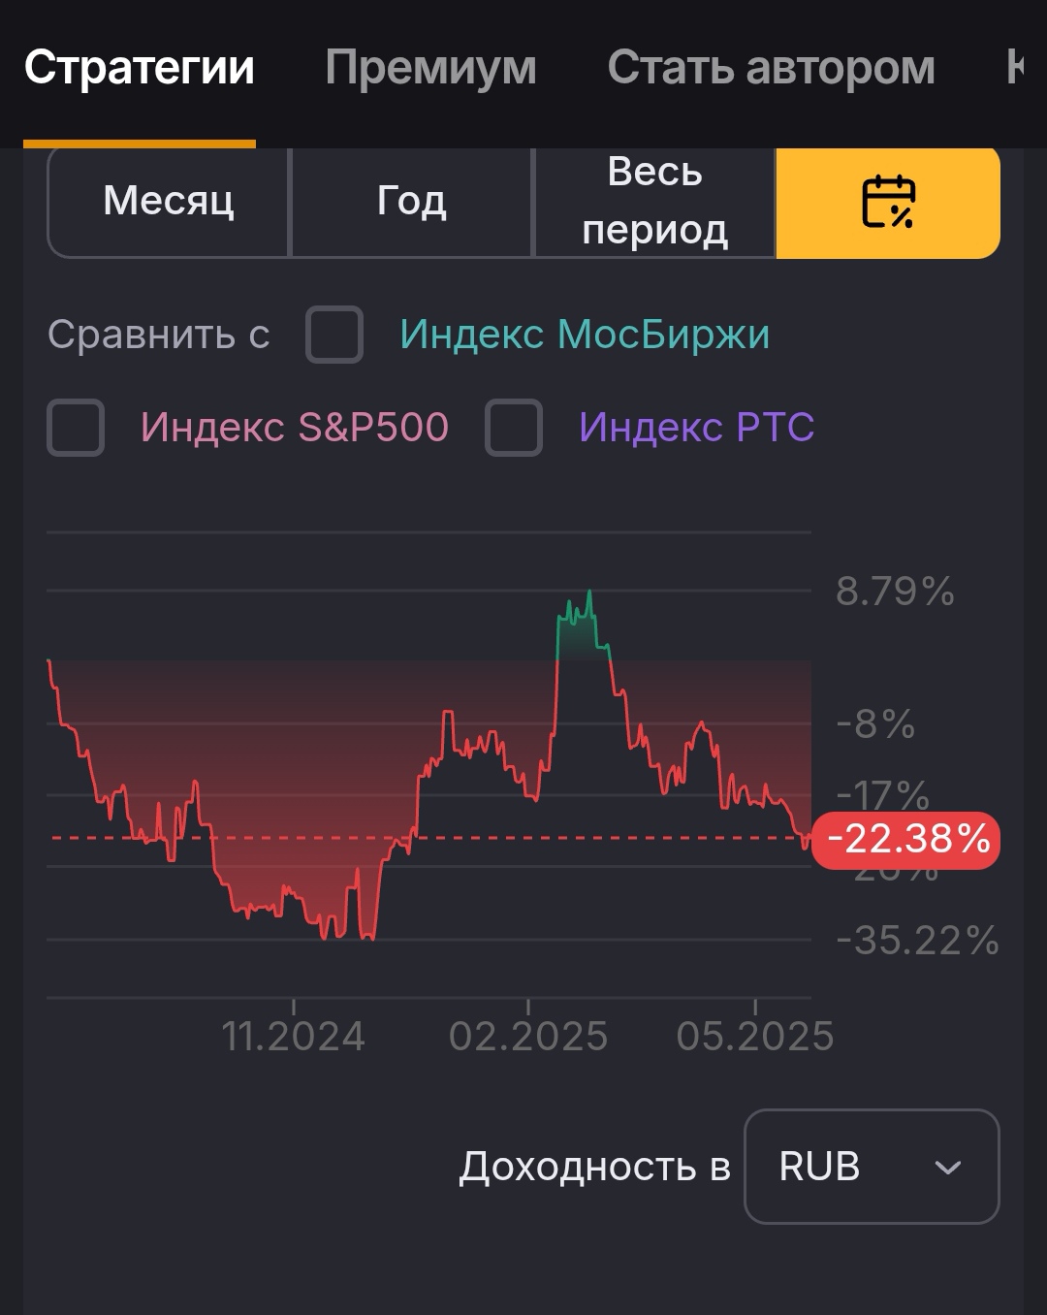Screen dimensions: 1047x1315
Task: Enable Индекс МосБиржи comparison checkbox
Action: coord(334,335)
